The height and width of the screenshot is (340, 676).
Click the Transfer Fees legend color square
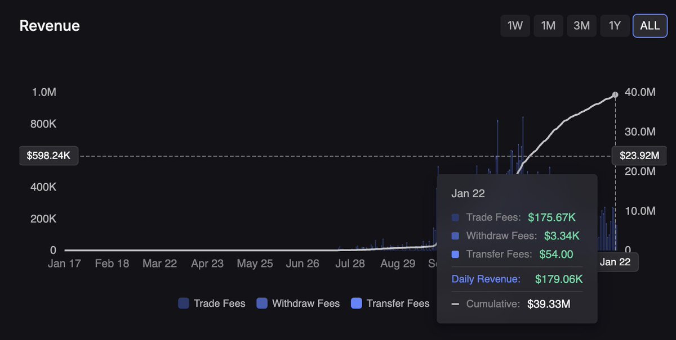pyautogui.click(x=356, y=303)
